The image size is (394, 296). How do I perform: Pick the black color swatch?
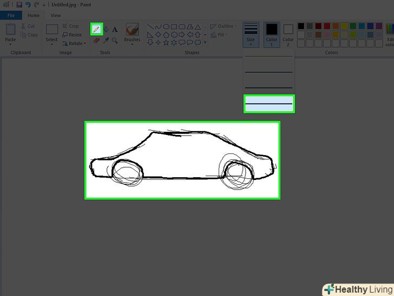coord(300,26)
